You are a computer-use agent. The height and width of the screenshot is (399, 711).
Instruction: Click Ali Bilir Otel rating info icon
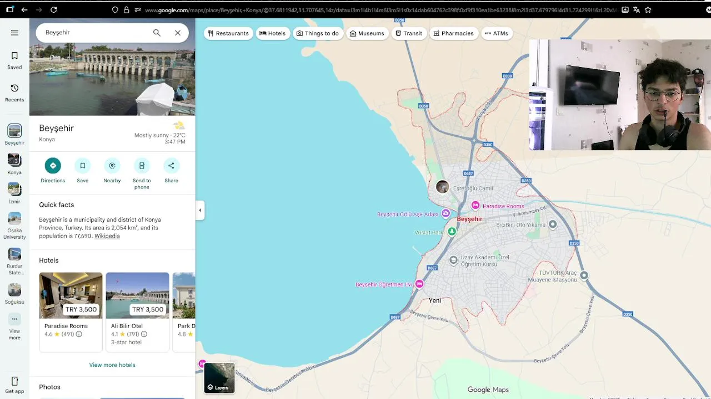point(144,334)
